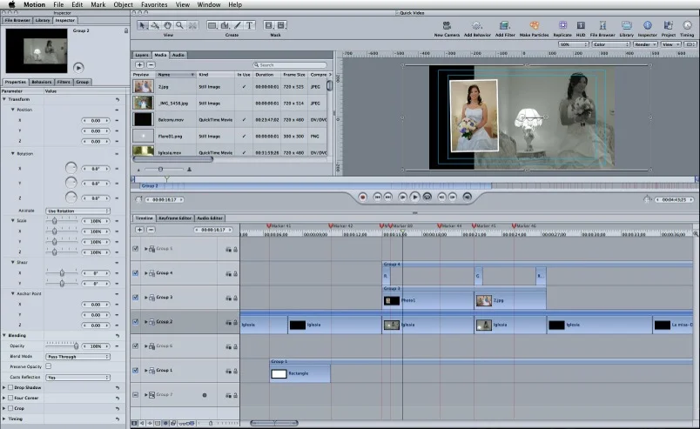The height and width of the screenshot is (429, 700).
Task: Adjust the Opacity slider
Action: [62, 346]
